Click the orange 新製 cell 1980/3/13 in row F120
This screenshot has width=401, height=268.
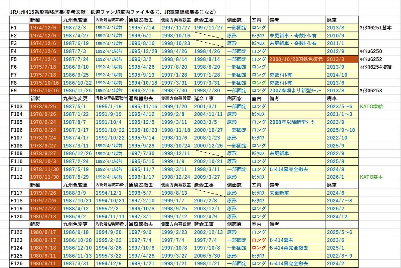tap(45, 217)
